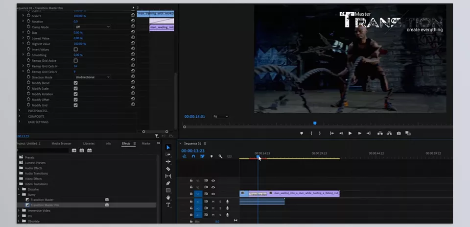Select the Ripple Edit tool
This screenshot has height=227, width=470.
click(x=168, y=161)
